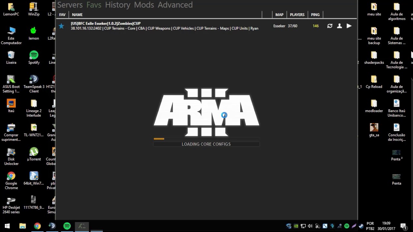
Task: Click the 146 ping value
Action: point(316,26)
